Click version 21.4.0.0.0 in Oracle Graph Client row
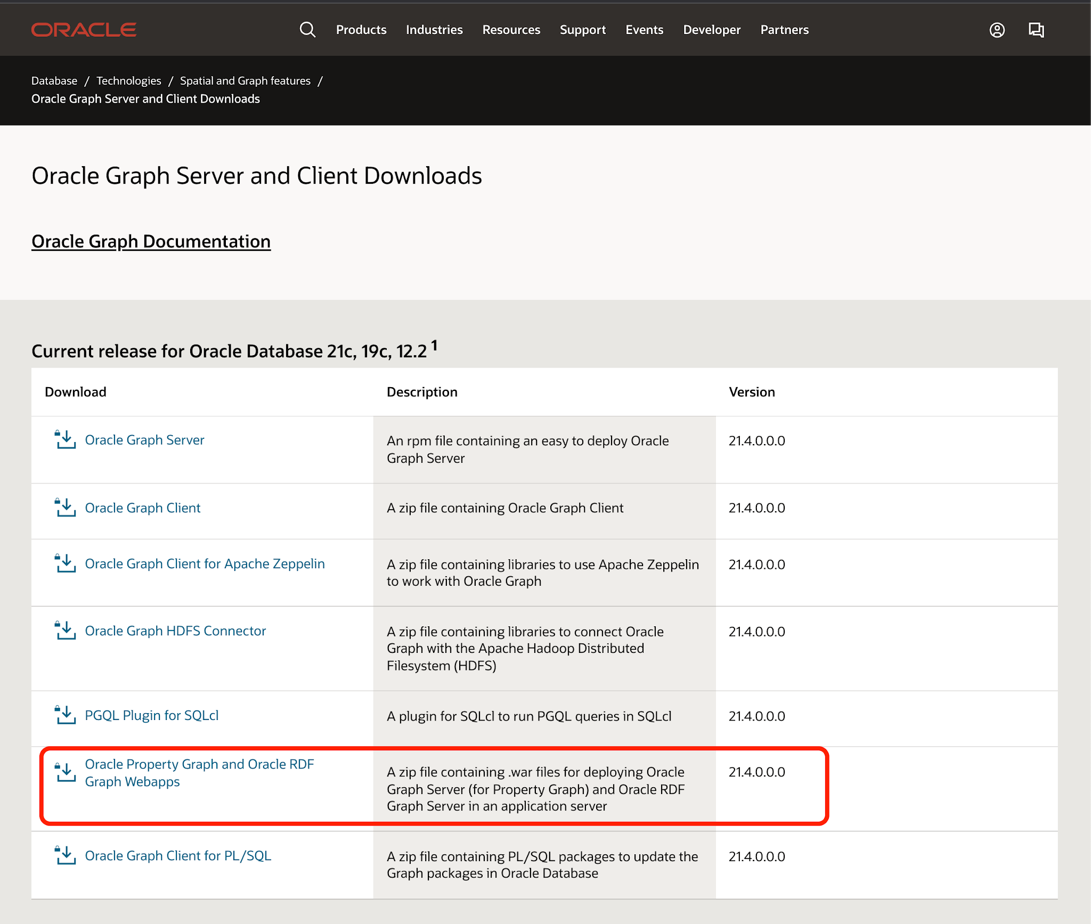 click(x=756, y=508)
